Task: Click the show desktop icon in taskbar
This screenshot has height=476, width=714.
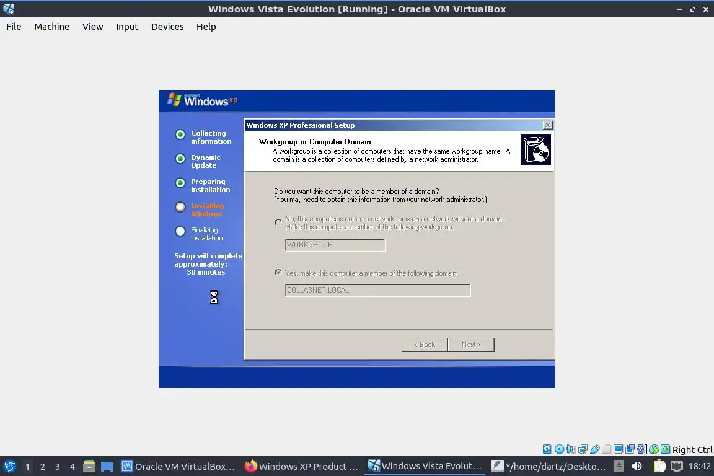Action: point(107,467)
